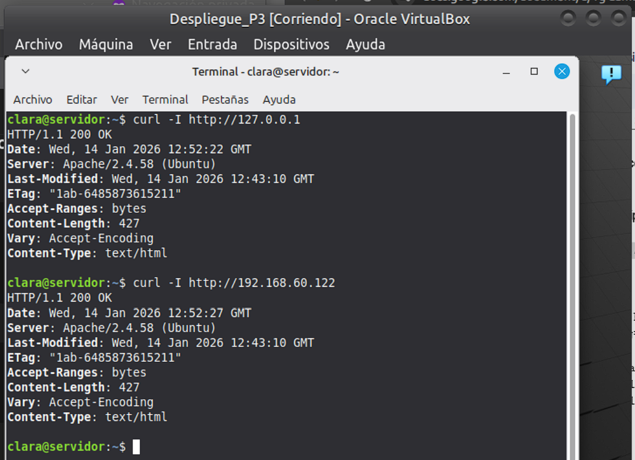
Task: Open the terminal window menu chevron
Action: 25,72
